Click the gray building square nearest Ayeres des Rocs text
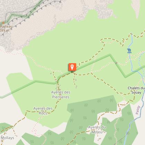 coord(43,111)
